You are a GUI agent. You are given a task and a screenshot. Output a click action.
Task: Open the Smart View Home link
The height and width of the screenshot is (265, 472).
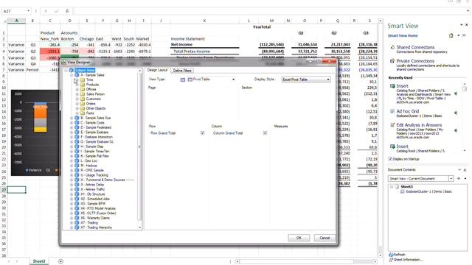[403, 36]
